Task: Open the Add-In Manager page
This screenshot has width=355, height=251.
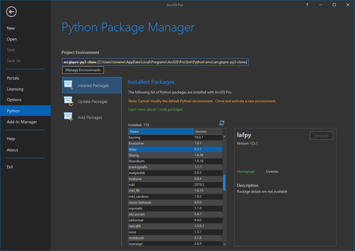Action: 22,122
